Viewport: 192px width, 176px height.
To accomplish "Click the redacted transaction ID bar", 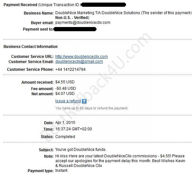I will [x=104, y=5].
